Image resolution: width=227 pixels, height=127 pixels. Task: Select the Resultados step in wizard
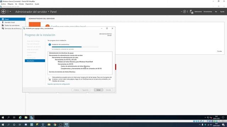[x=35, y=61]
